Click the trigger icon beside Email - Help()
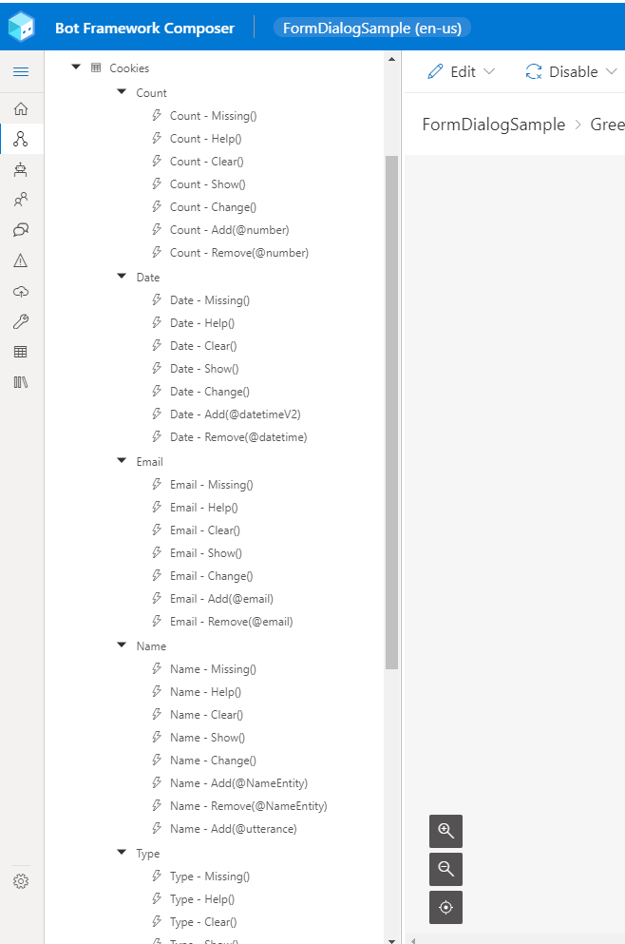The height and width of the screenshot is (944, 625). pos(157,507)
